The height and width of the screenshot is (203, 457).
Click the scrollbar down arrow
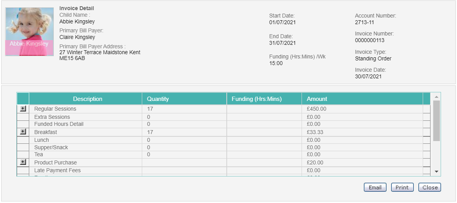click(x=436, y=171)
